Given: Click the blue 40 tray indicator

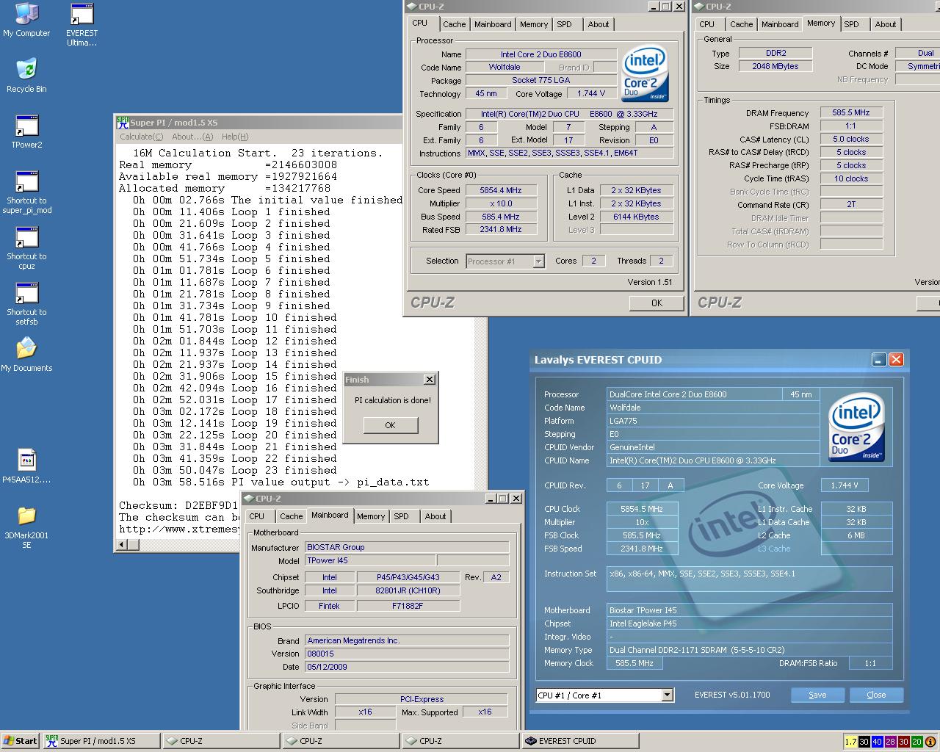Looking at the screenshot, I should pyautogui.click(x=877, y=742).
